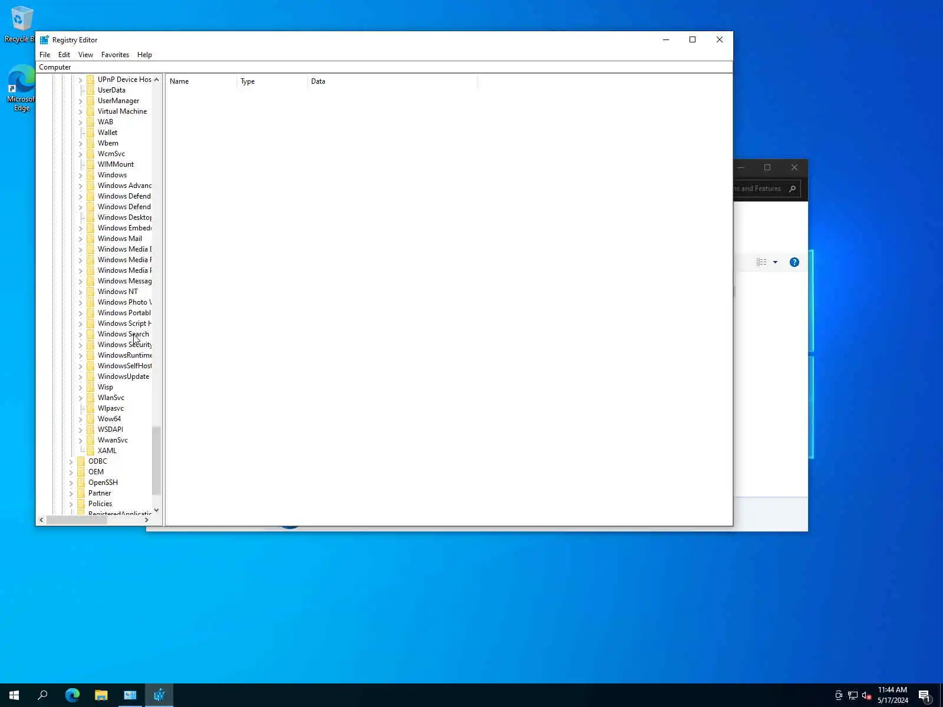Select the WcmSvc folder icon
The image size is (943, 707).
coord(90,154)
